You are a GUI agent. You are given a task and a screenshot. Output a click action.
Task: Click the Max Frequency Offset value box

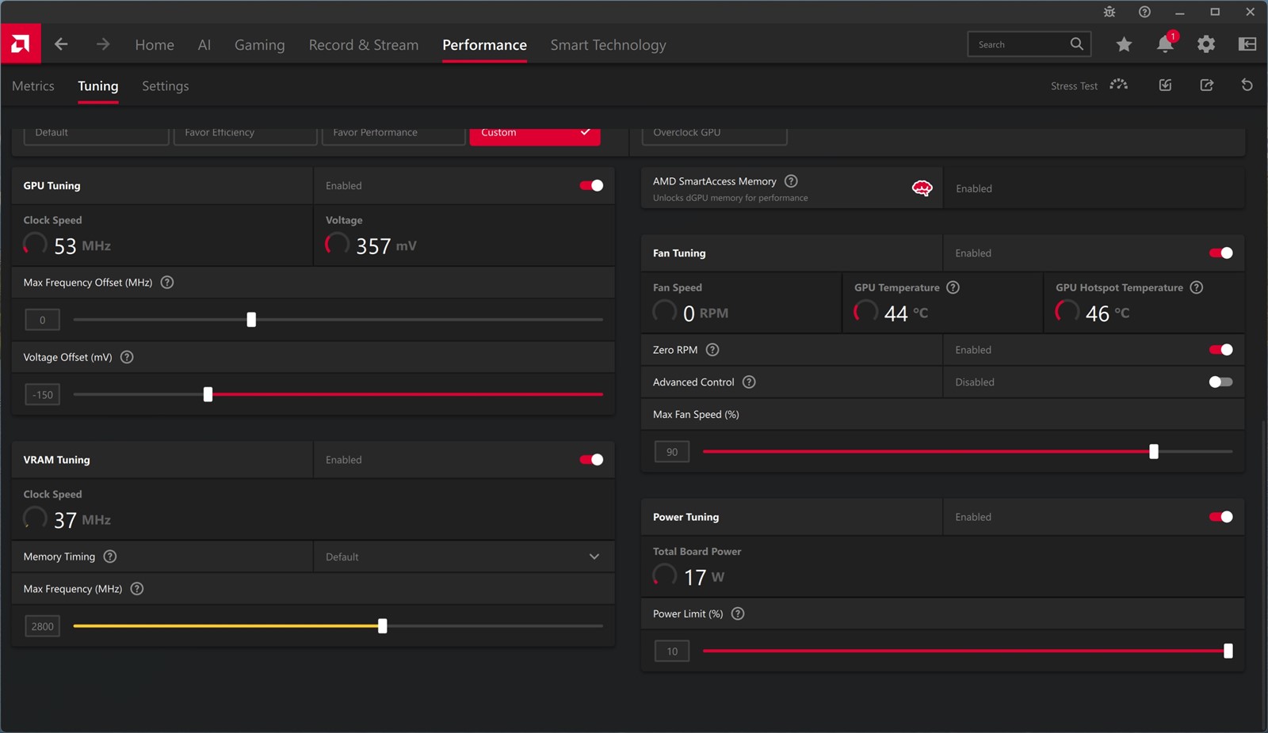pyautogui.click(x=43, y=320)
